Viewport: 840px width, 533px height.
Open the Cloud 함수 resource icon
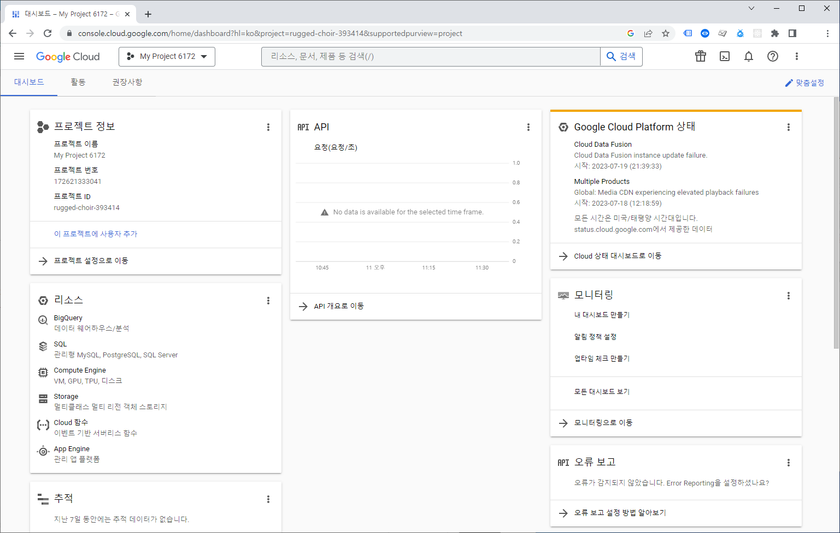pyautogui.click(x=43, y=425)
